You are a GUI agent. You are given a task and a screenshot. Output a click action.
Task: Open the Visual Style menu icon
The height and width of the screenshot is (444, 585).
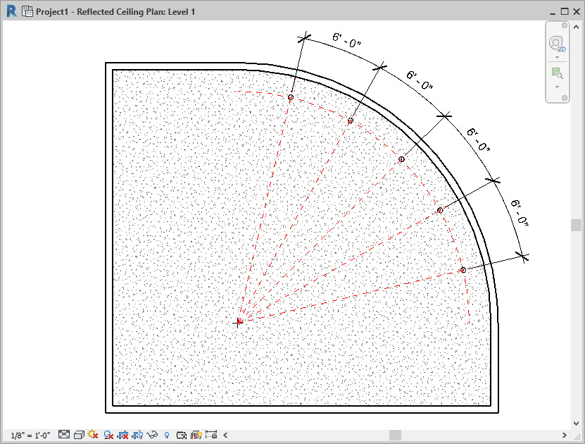pos(79,435)
